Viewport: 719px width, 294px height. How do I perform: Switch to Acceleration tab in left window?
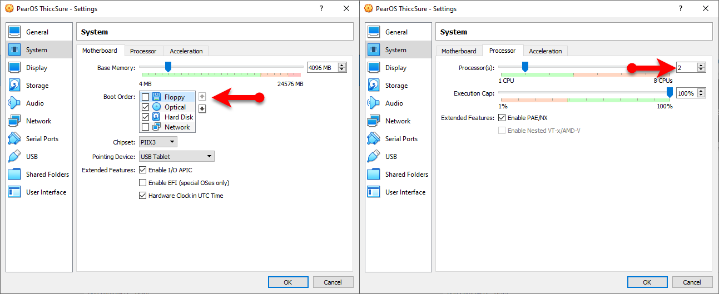point(186,51)
